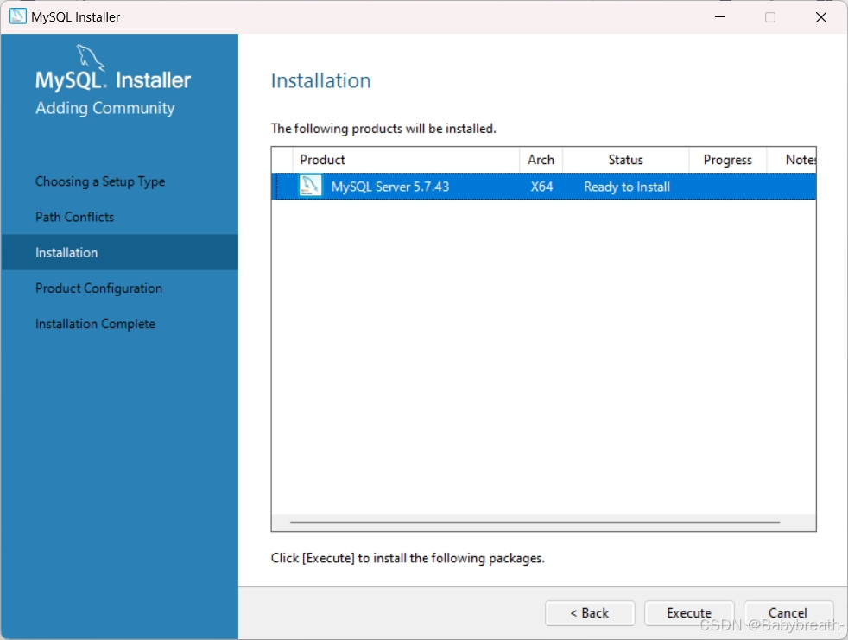This screenshot has height=640, width=848.
Task: Open the Installation Complete step
Action: (x=95, y=323)
